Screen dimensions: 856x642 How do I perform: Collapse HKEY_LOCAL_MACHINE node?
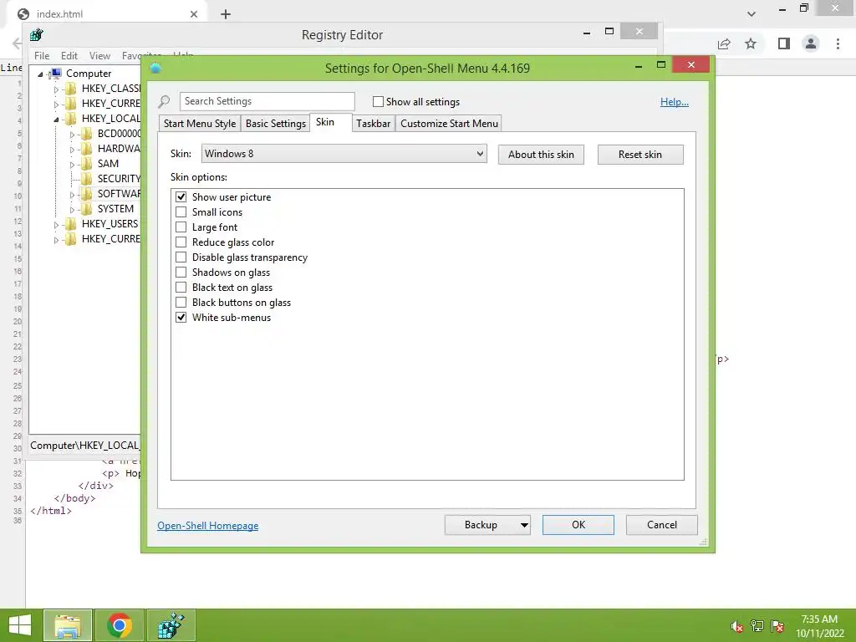pyautogui.click(x=56, y=119)
